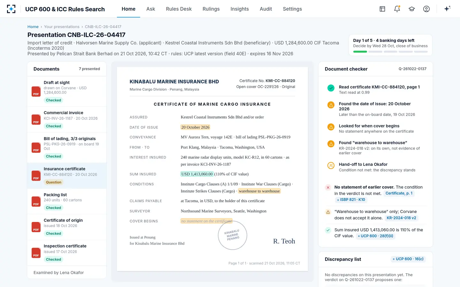The width and height of the screenshot is (460, 287).
Task: Open the KR-2024-018 v2 citation chip
Action: [401, 218]
